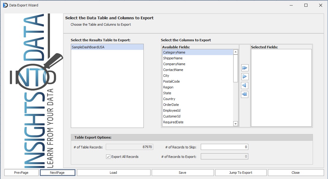This screenshot has width=328, height=179.
Task: Select the CategoryName field
Action: (174, 52)
